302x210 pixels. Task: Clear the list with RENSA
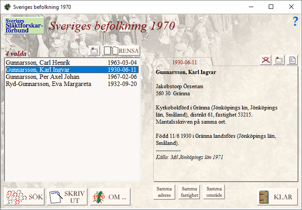[121, 51]
